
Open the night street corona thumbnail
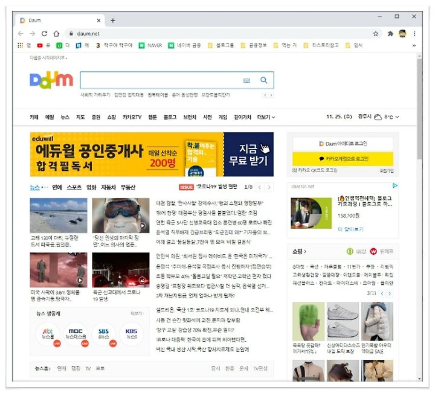[x=121, y=270]
